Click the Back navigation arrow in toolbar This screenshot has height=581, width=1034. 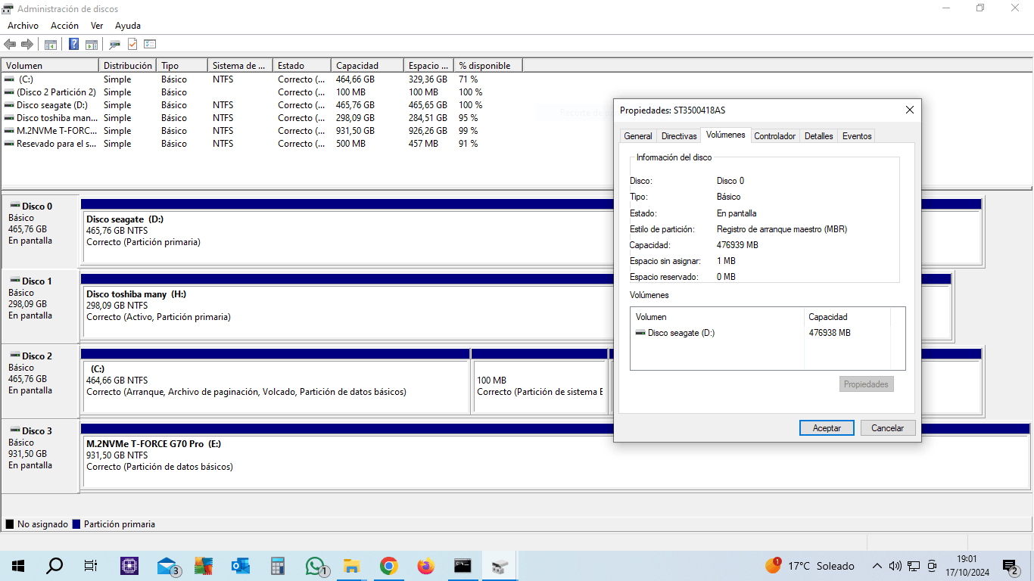tap(10, 43)
